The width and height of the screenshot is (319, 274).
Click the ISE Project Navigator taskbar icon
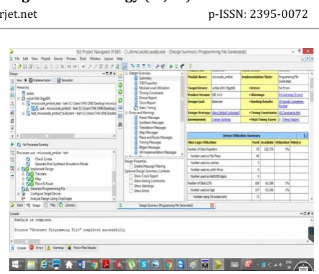click(218, 265)
